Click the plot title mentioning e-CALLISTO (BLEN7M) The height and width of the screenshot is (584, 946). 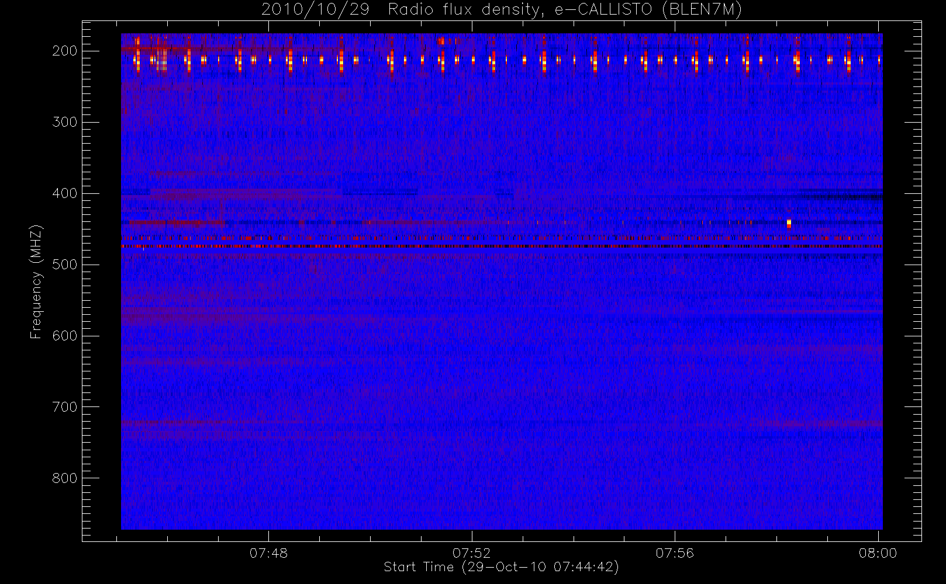[501, 9]
